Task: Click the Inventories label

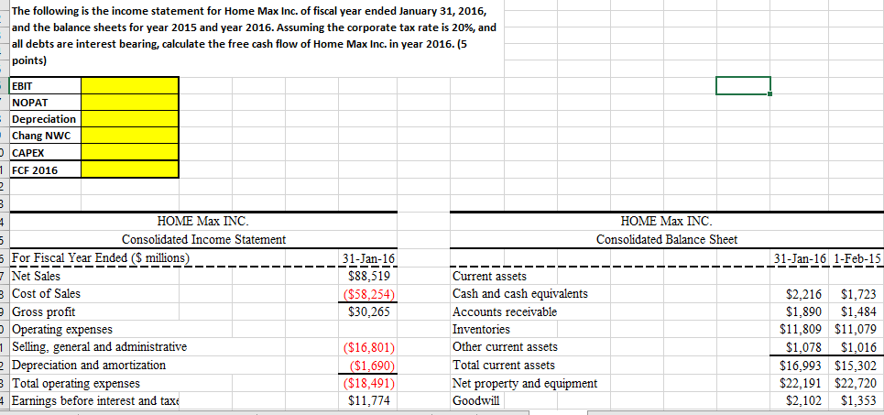Action: click(481, 329)
